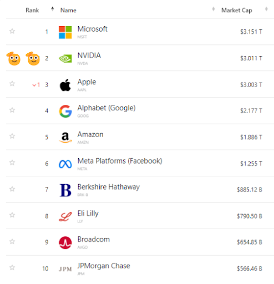Sort by the Rank column arrow
This screenshot has height=284, width=274.
53,9
